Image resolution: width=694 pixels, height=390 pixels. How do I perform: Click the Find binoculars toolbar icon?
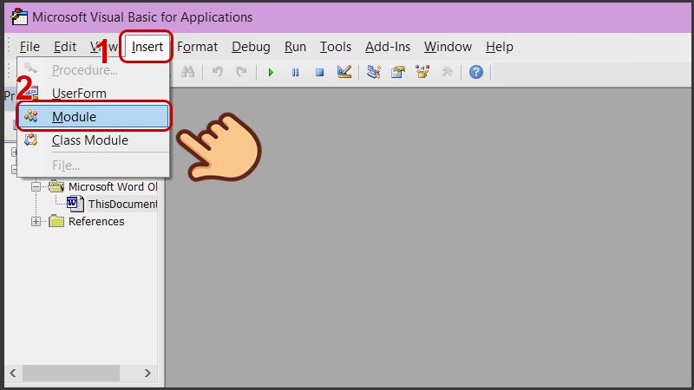click(x=187, y=72)
